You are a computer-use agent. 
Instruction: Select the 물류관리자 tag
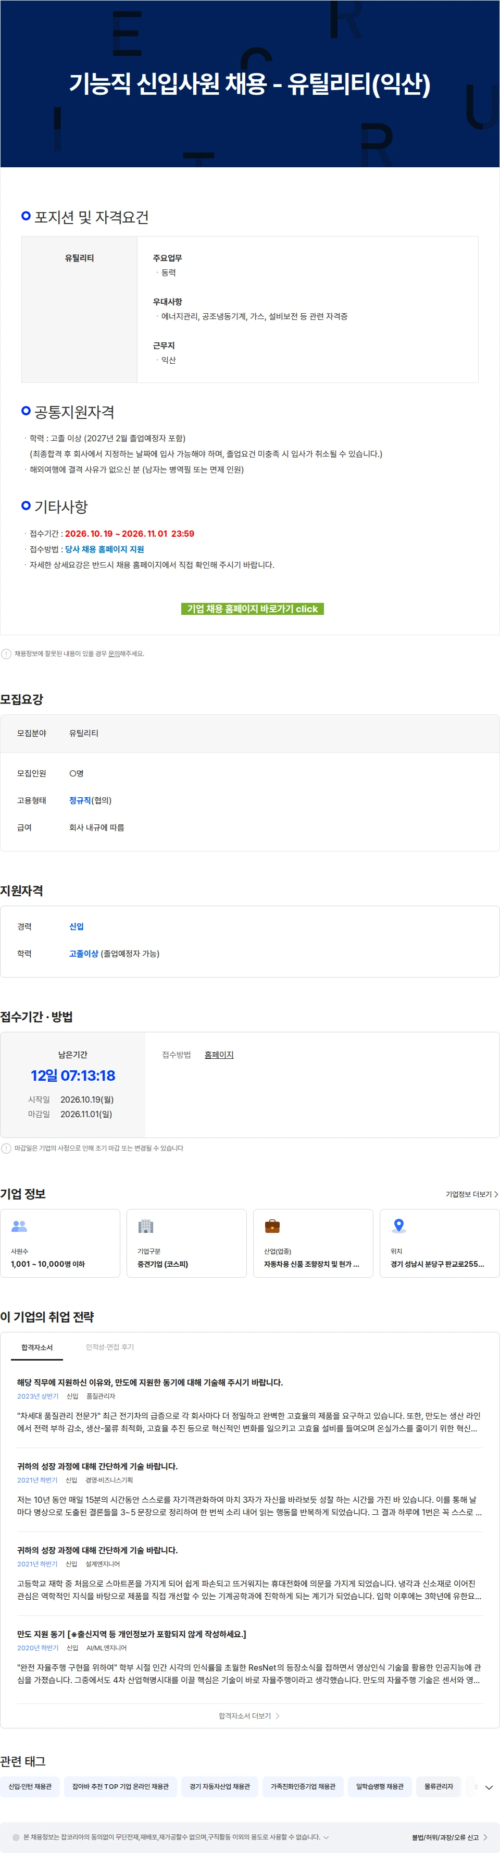(x=439, y=1786)
